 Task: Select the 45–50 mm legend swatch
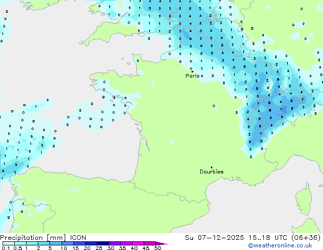[150, 243]
